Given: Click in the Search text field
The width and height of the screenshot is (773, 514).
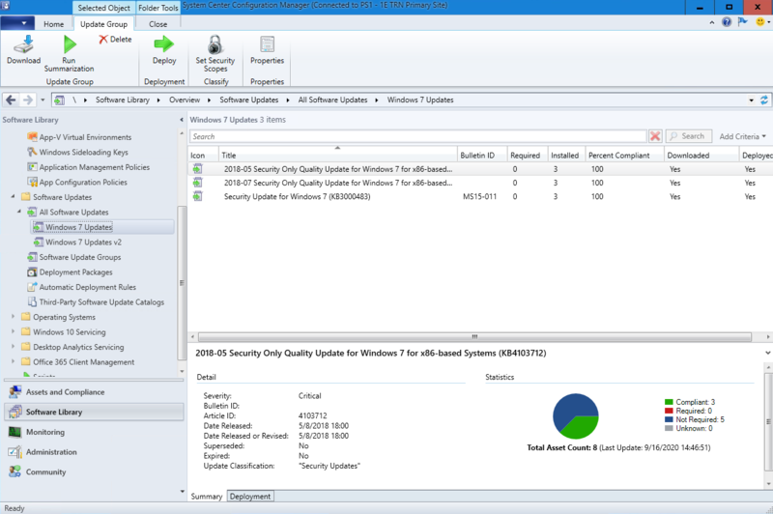Looking at the screenshot, I should click(x=417, y=136).
